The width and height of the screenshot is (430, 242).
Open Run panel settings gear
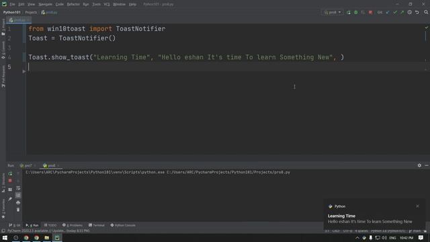click(419, 165)
